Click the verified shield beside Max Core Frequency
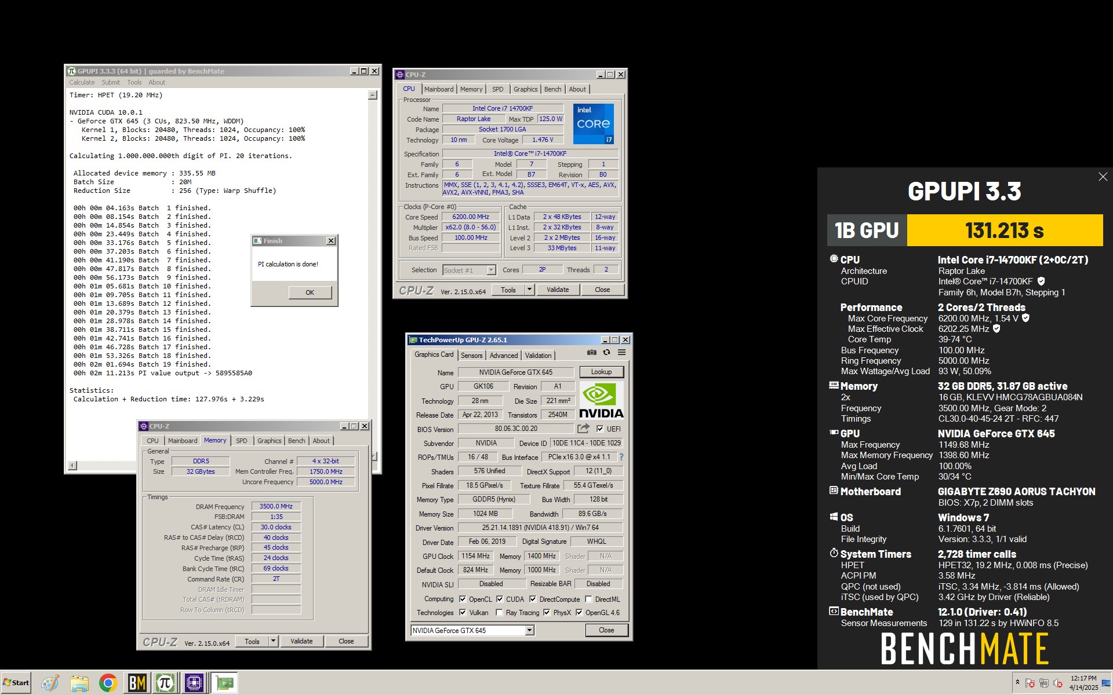The image size is (1113, 695). 1025,318
